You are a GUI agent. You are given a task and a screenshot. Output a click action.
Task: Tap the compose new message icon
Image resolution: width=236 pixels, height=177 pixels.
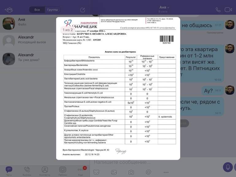coord(83,10)
